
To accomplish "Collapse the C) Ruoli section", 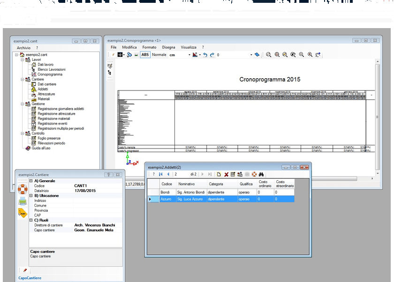I will (x=31, y=220).
